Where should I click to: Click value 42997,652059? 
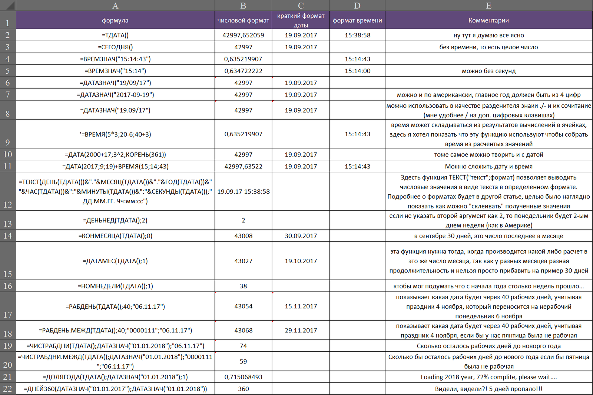point(243,35)
